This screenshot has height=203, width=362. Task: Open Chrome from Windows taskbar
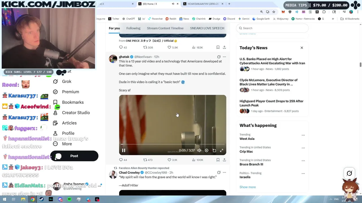[x=33, y=199]
